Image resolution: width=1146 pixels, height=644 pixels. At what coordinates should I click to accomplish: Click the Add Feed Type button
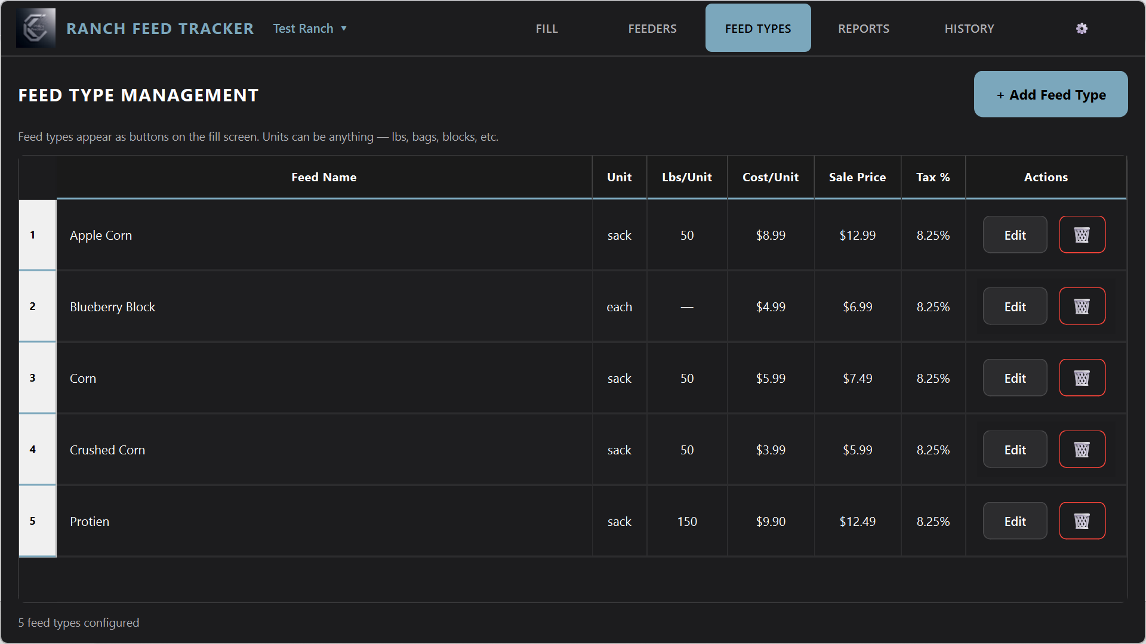click(x=1050, y=94)
